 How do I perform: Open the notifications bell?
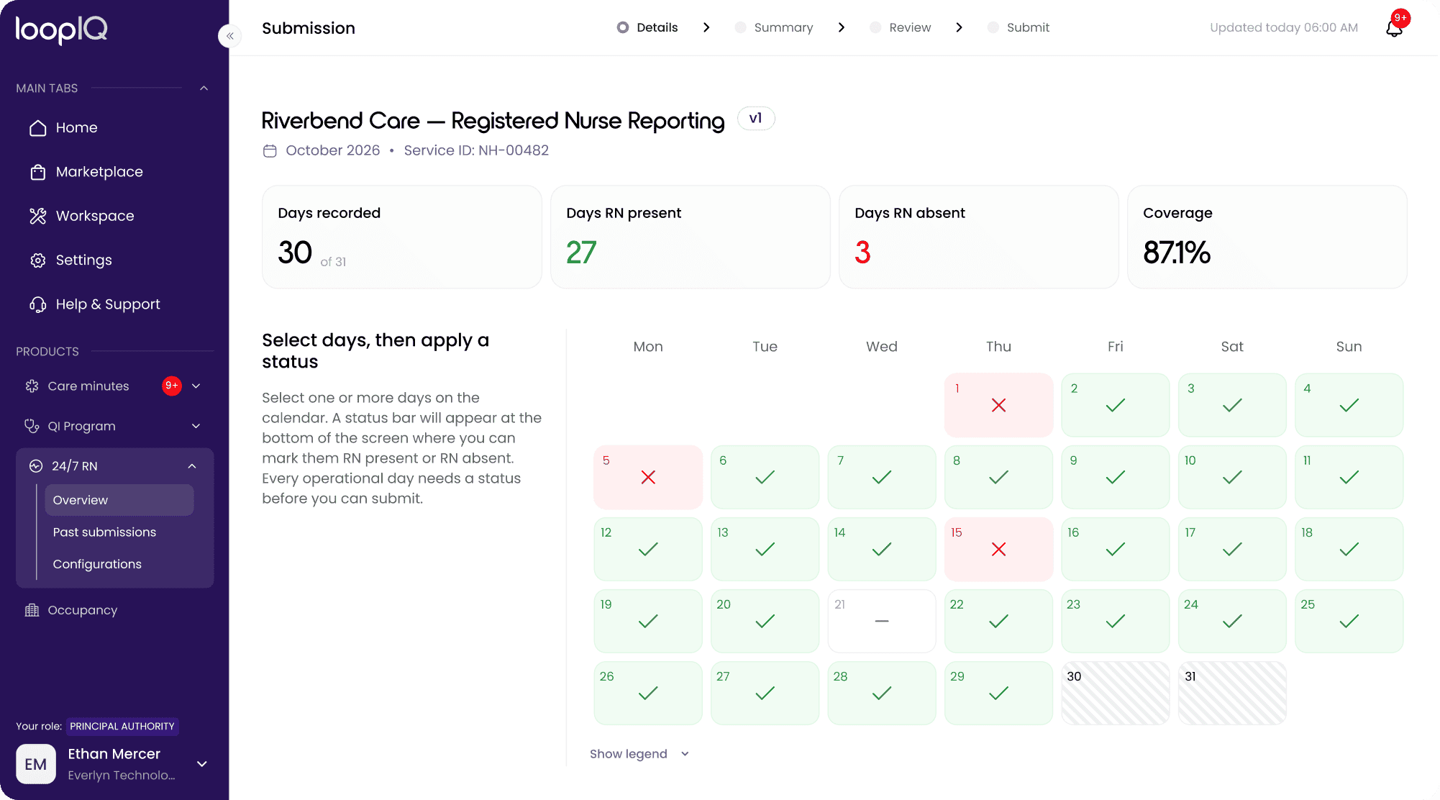1394,28
